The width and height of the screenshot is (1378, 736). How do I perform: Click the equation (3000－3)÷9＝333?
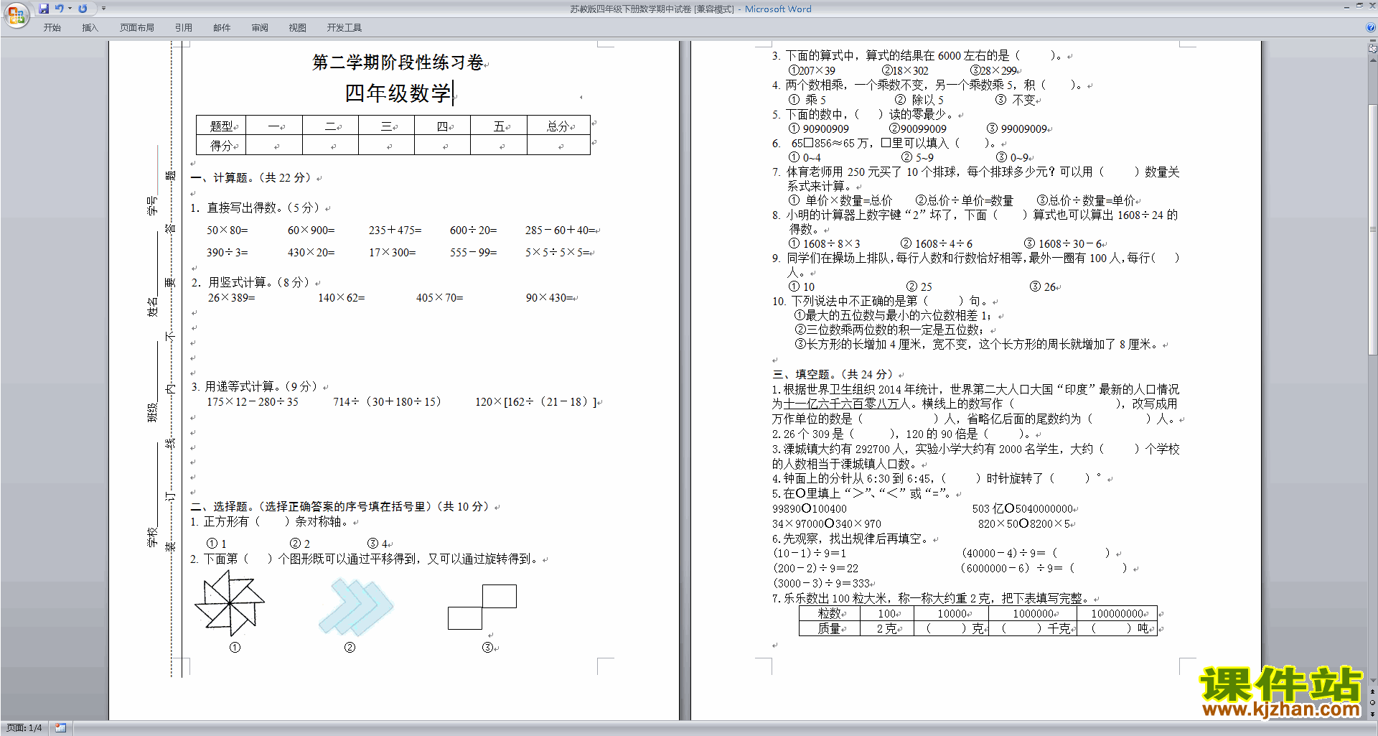822,583
